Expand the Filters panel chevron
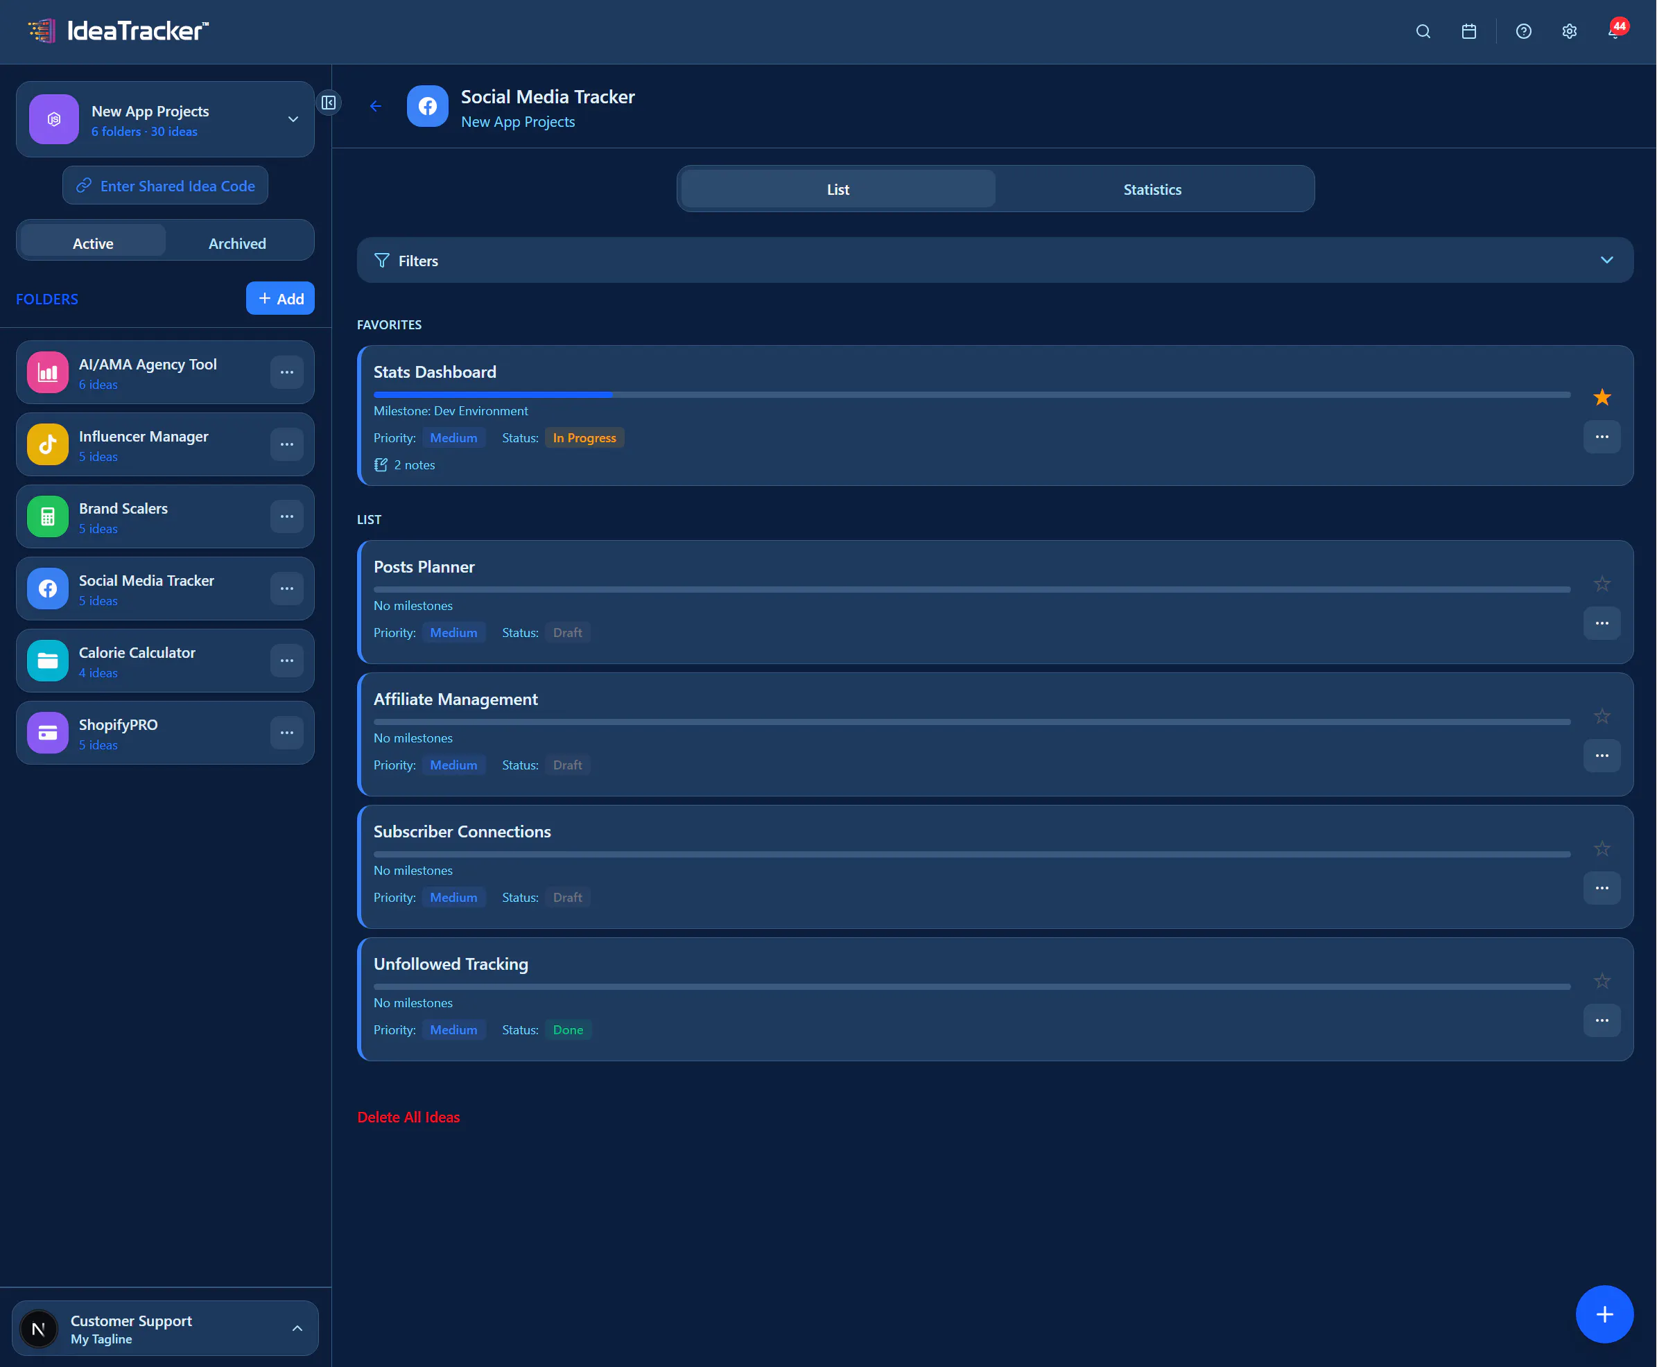This screenshot has height=1367, width=1657. [x=1606, y=260]
